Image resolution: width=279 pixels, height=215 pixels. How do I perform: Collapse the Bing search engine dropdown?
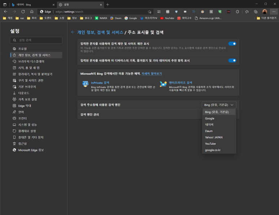tap(219, 105)
